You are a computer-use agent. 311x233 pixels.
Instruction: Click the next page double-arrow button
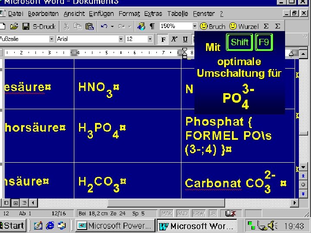pos(303,194)
